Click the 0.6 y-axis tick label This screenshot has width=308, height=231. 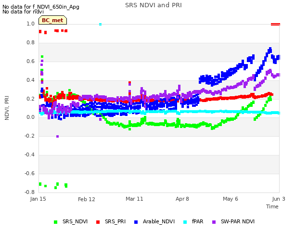(30, 61)
